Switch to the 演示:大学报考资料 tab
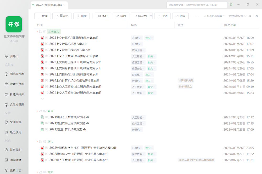Image resolution: width=262 pixels, height=174 pixels. point(49,5)
